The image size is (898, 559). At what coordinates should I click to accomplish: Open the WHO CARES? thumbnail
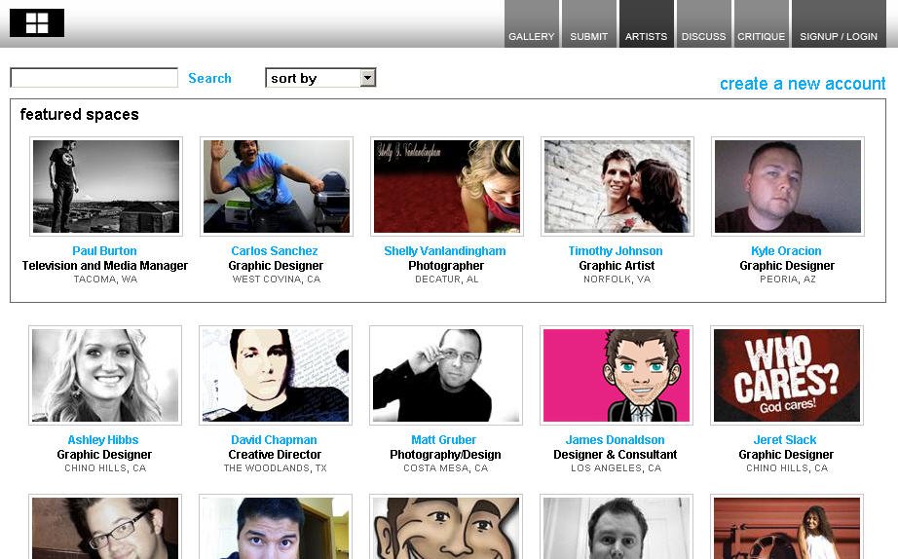787,375
